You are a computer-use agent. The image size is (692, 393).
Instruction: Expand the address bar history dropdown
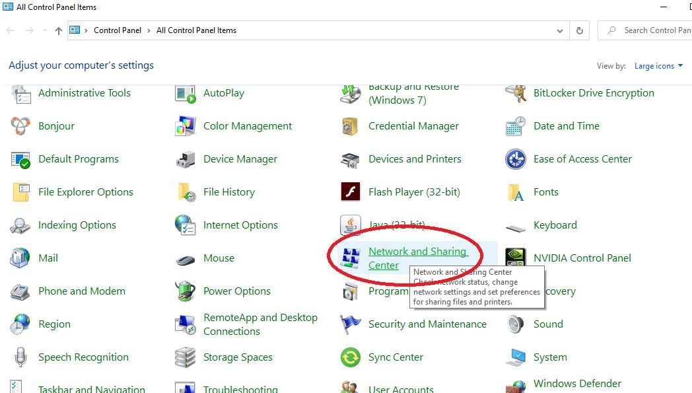(559, 30)
